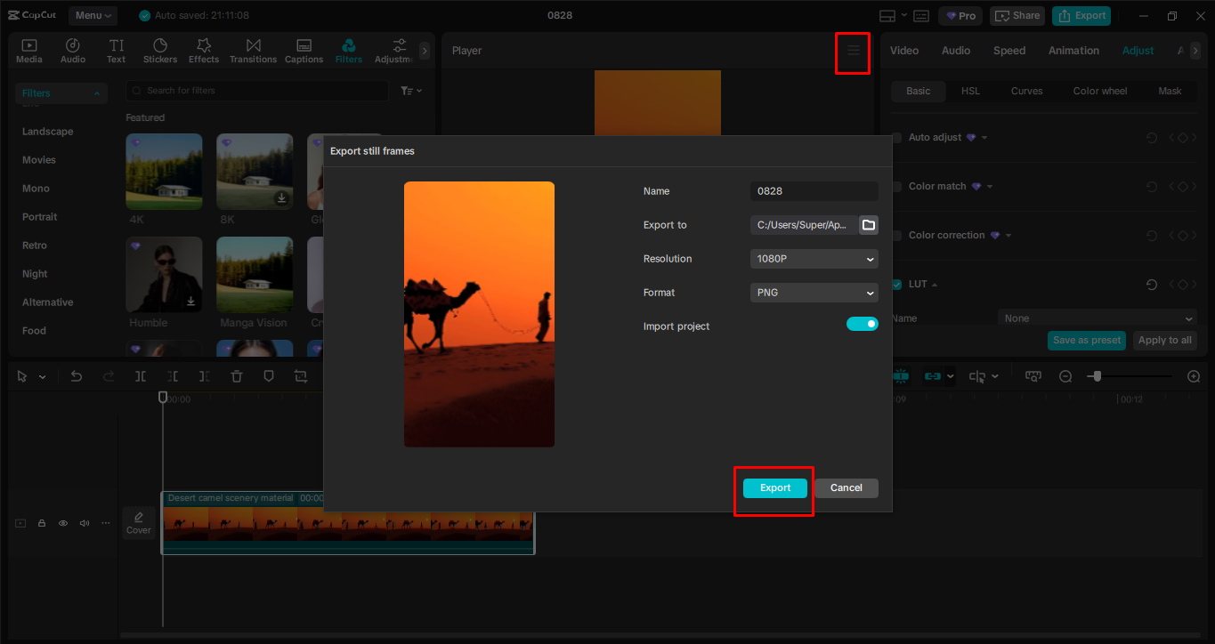Click the Name input field showing 0828

coord(813,191)
